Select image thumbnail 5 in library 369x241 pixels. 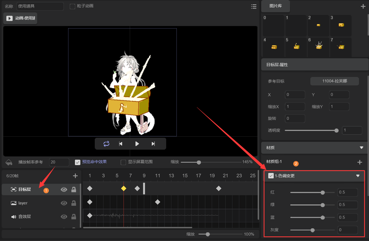[296, 47]
